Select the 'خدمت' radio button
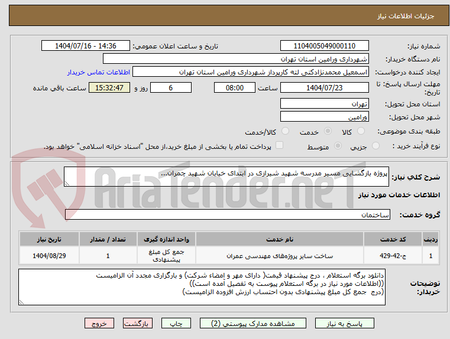This screenshot has height=339, width=450. point(328,131)
